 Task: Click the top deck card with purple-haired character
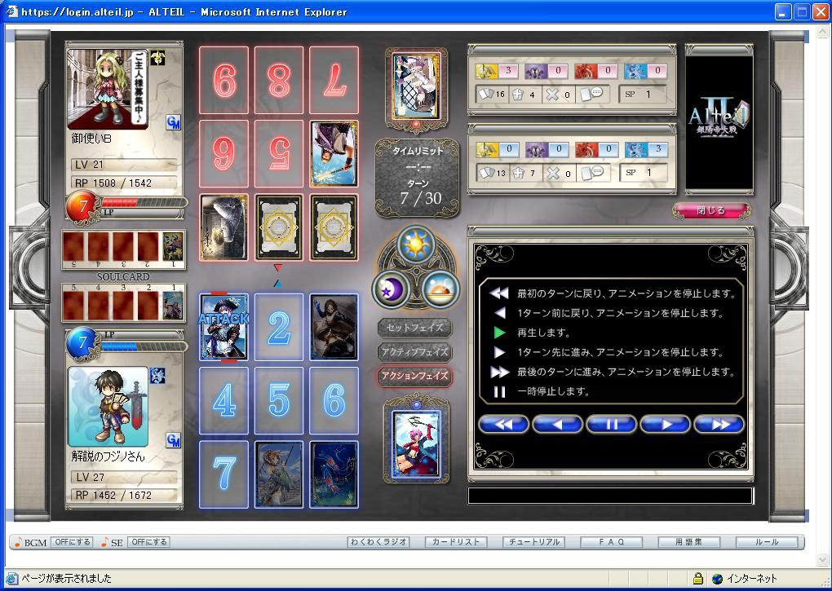tap(416, 87)
